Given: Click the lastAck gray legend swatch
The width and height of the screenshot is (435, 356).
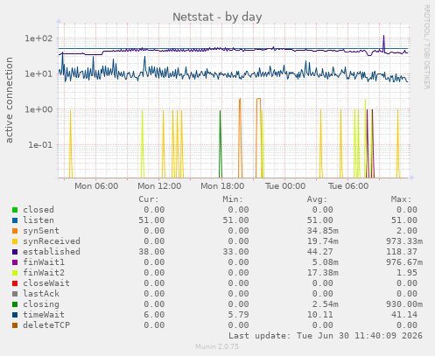Looking at the screenshot, I should [15, 294].
